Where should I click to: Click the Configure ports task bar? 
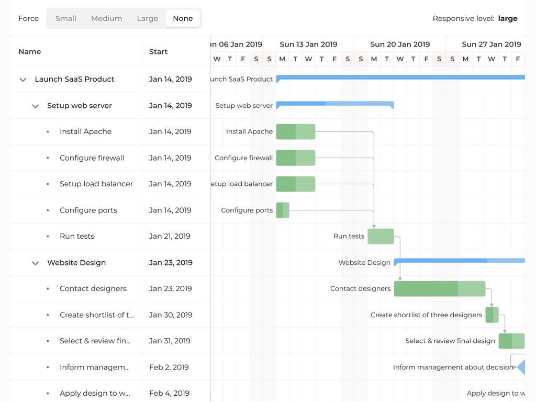(283, 210)
